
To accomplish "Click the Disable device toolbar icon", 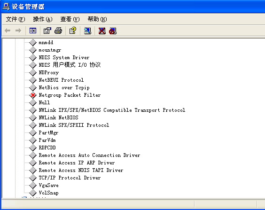I will [113, 31].
